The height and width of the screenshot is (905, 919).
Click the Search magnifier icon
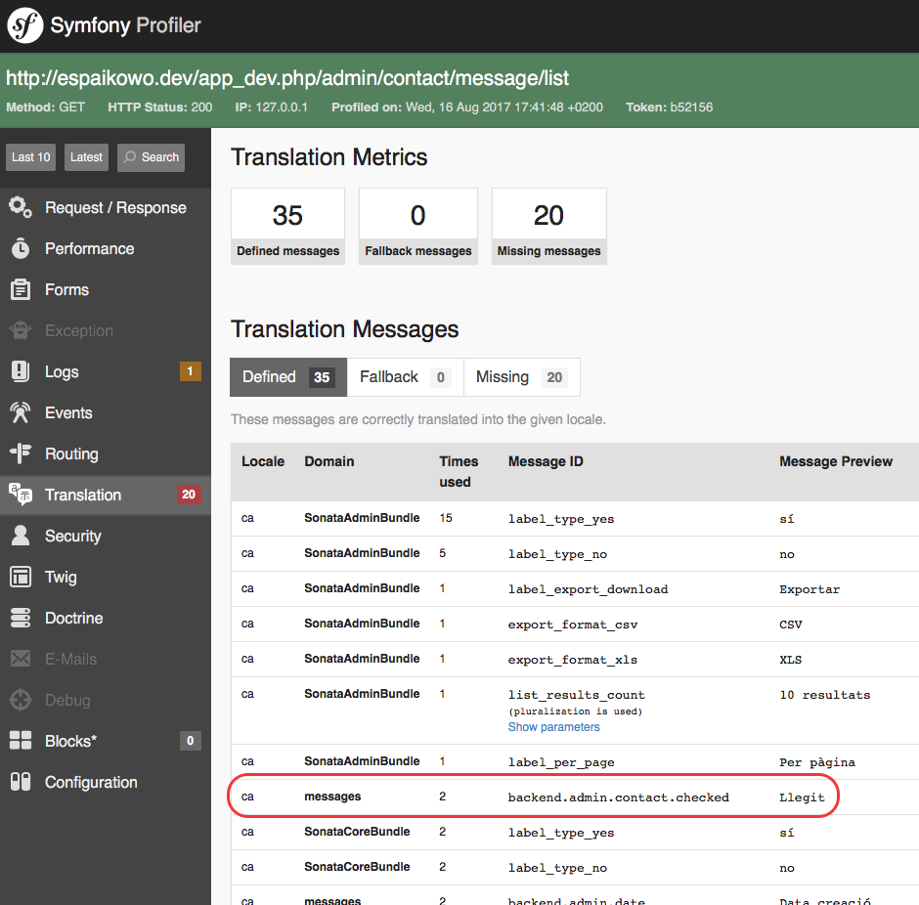point(130,157)
